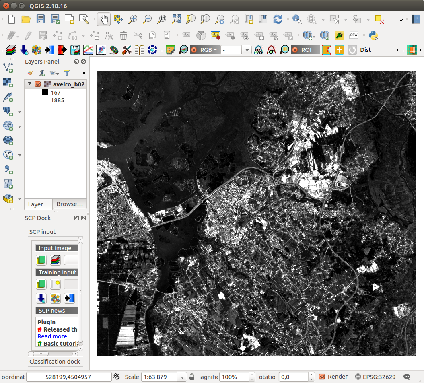Click the Zoom Full extent icon
Image resolution: width=424 pixels, height=383 pixels.
pos(176,19)
